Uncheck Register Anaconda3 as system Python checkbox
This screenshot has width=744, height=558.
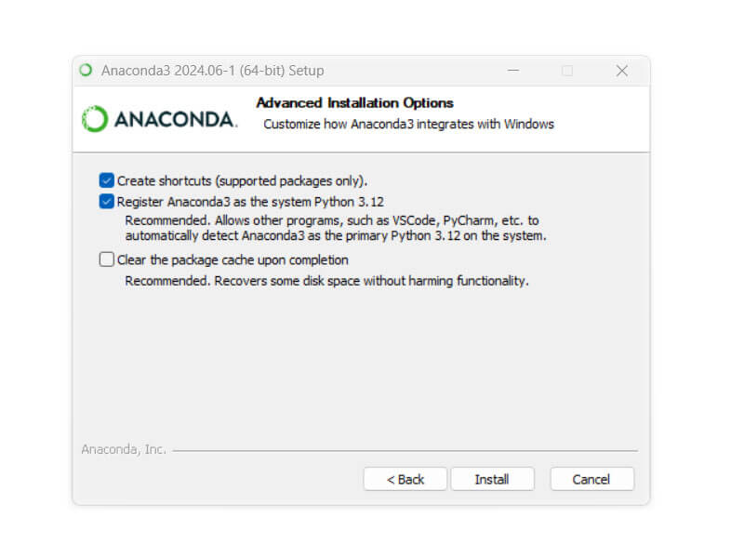[106, 201]
